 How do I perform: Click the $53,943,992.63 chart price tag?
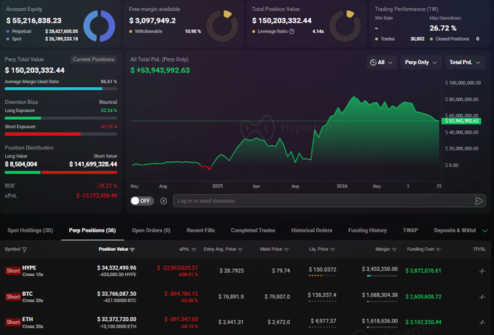(461, 121)
